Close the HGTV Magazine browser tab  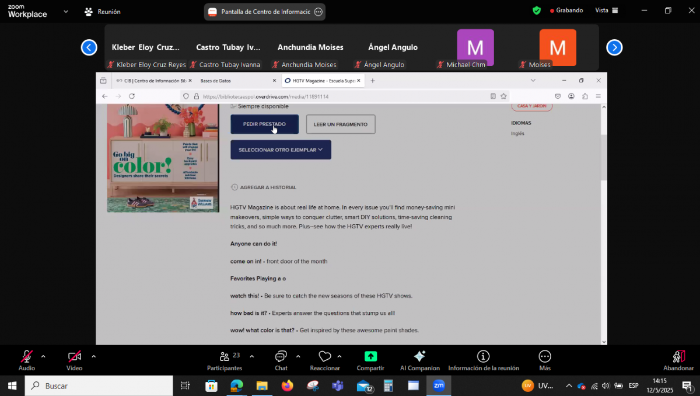(359, 81)
